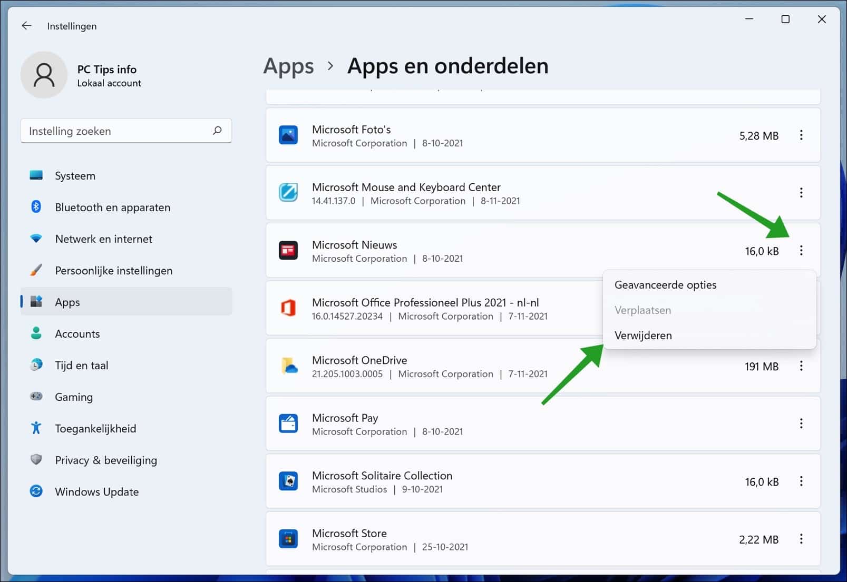
Task: Click the Apps breadcrumb link
Action: tap(288, 66)
